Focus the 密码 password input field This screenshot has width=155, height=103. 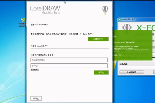tap(69, 66)
